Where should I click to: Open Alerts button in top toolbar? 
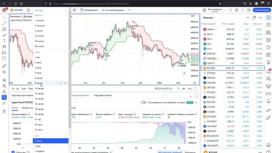point(89,10)
